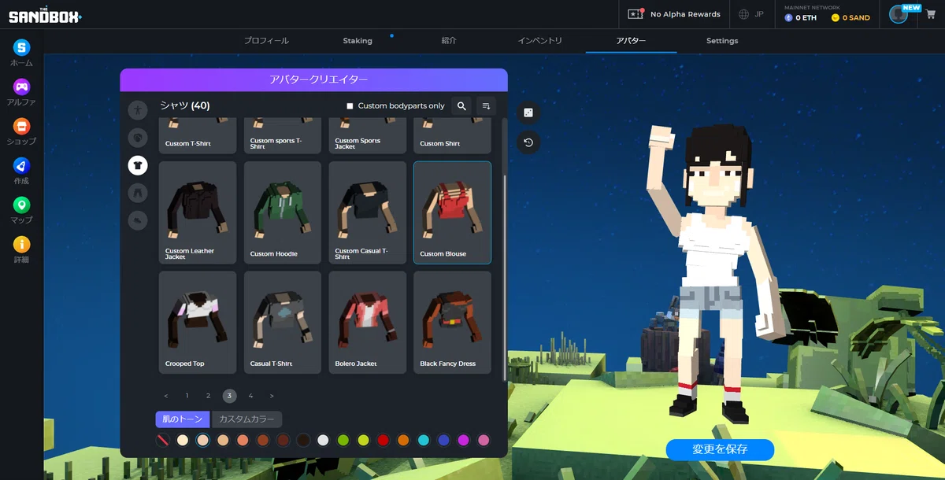The image size is (945, 480).
Task: Pick the orange color swatch
Action: tap(403, 441)
